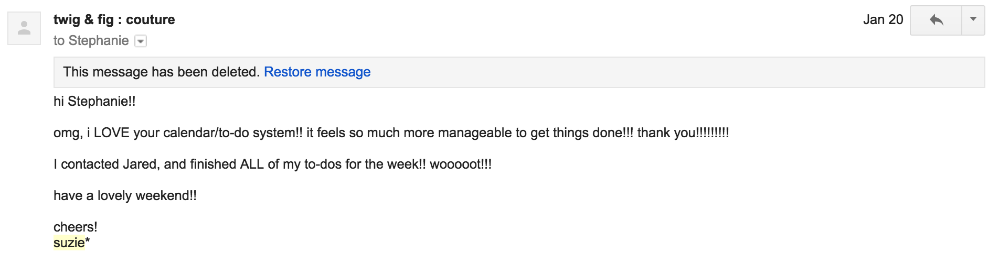This screenshot has height=264, width=999.
Task: Click the "Restore message" link
Action: 317,72
